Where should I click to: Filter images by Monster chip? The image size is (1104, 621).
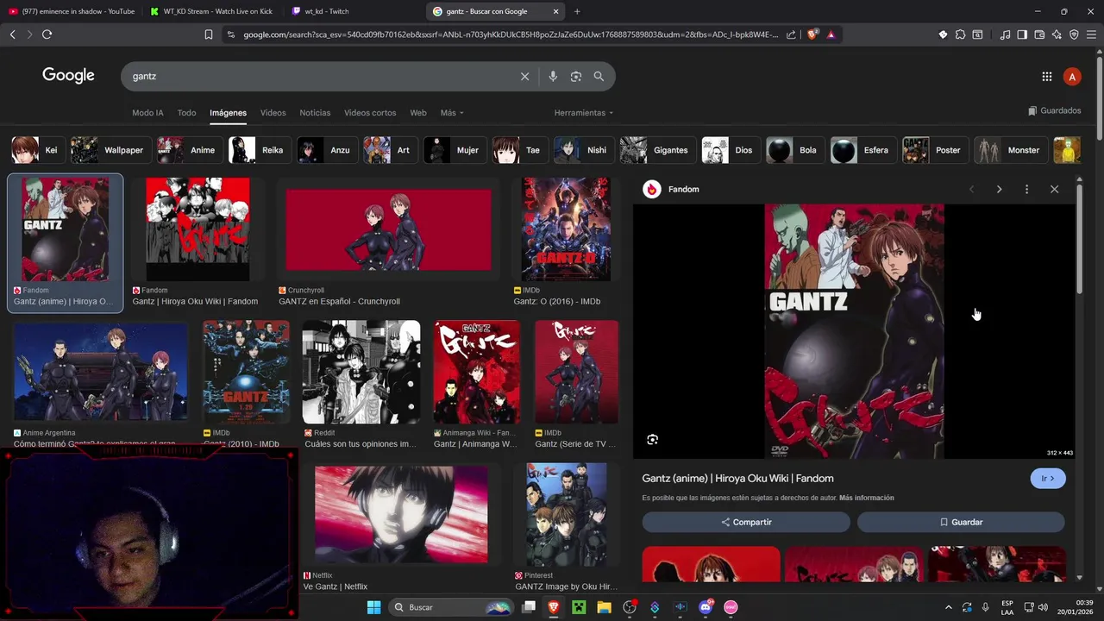tap(1009, 150)
